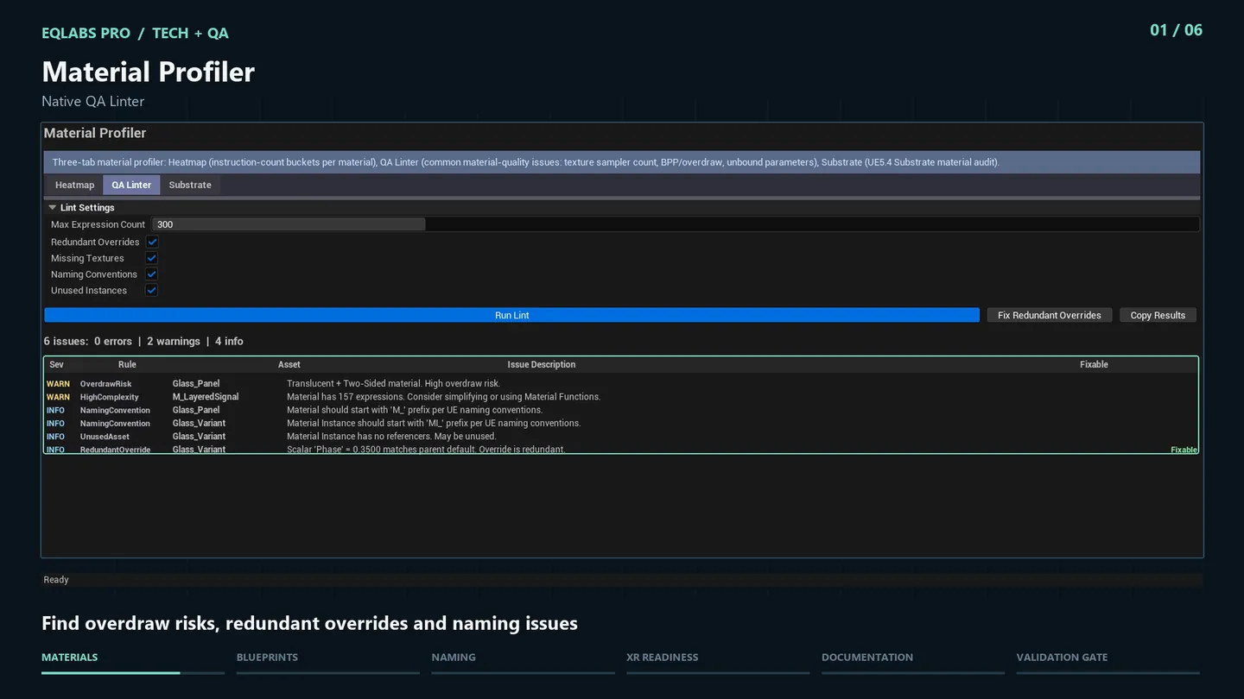
Task: Go to the NAMING section
Action: (454, 658)
